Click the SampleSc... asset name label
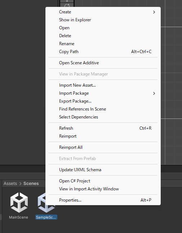The width and height of the screenshot is (182, 233). point(46,217)
